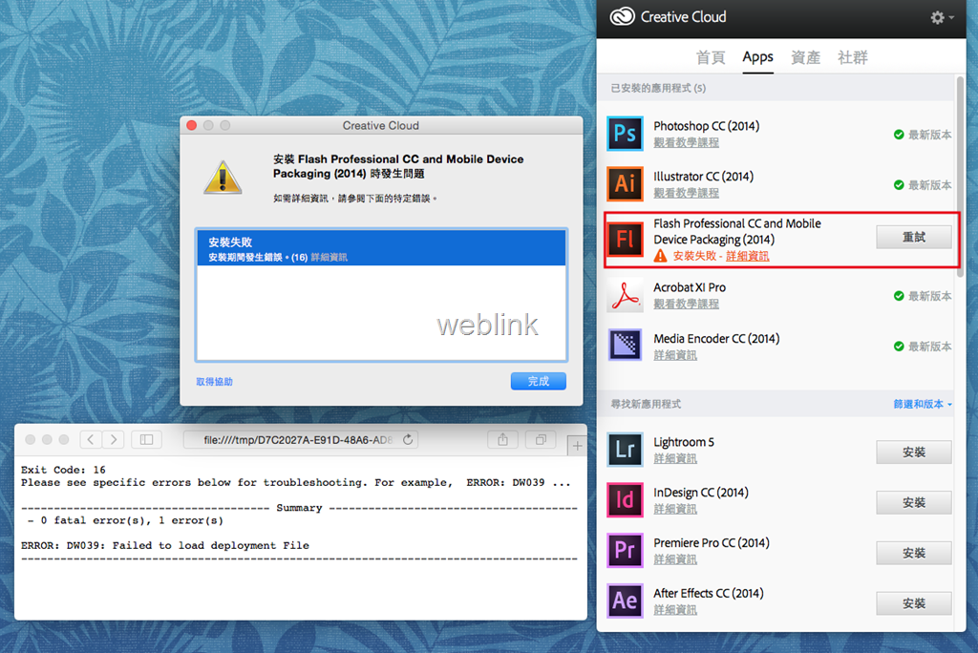The width and height of the screenshot is (978, 653).
Task: Click the Photoshop CC (2014) title text
Action: [x=706, y=126]
